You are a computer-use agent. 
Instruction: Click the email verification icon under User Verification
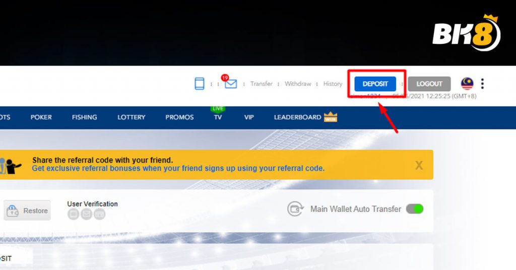[87, 214]
